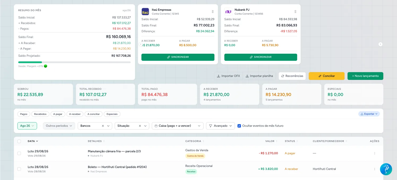
Task: Click Hortifruti Central in Cliente/Fornecedor column
Action: click(x=324, y=169)
